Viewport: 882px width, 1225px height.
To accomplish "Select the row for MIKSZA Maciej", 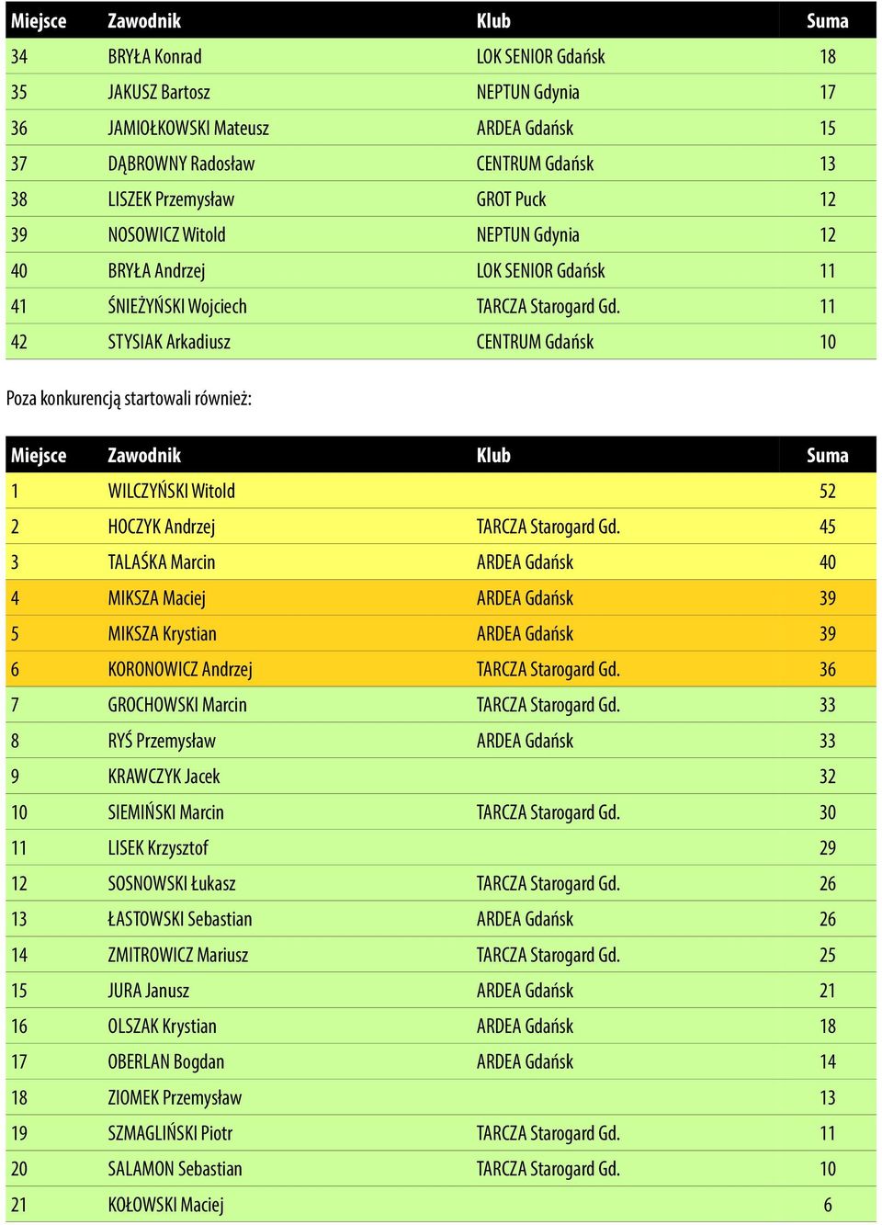I will click(441, 598).
